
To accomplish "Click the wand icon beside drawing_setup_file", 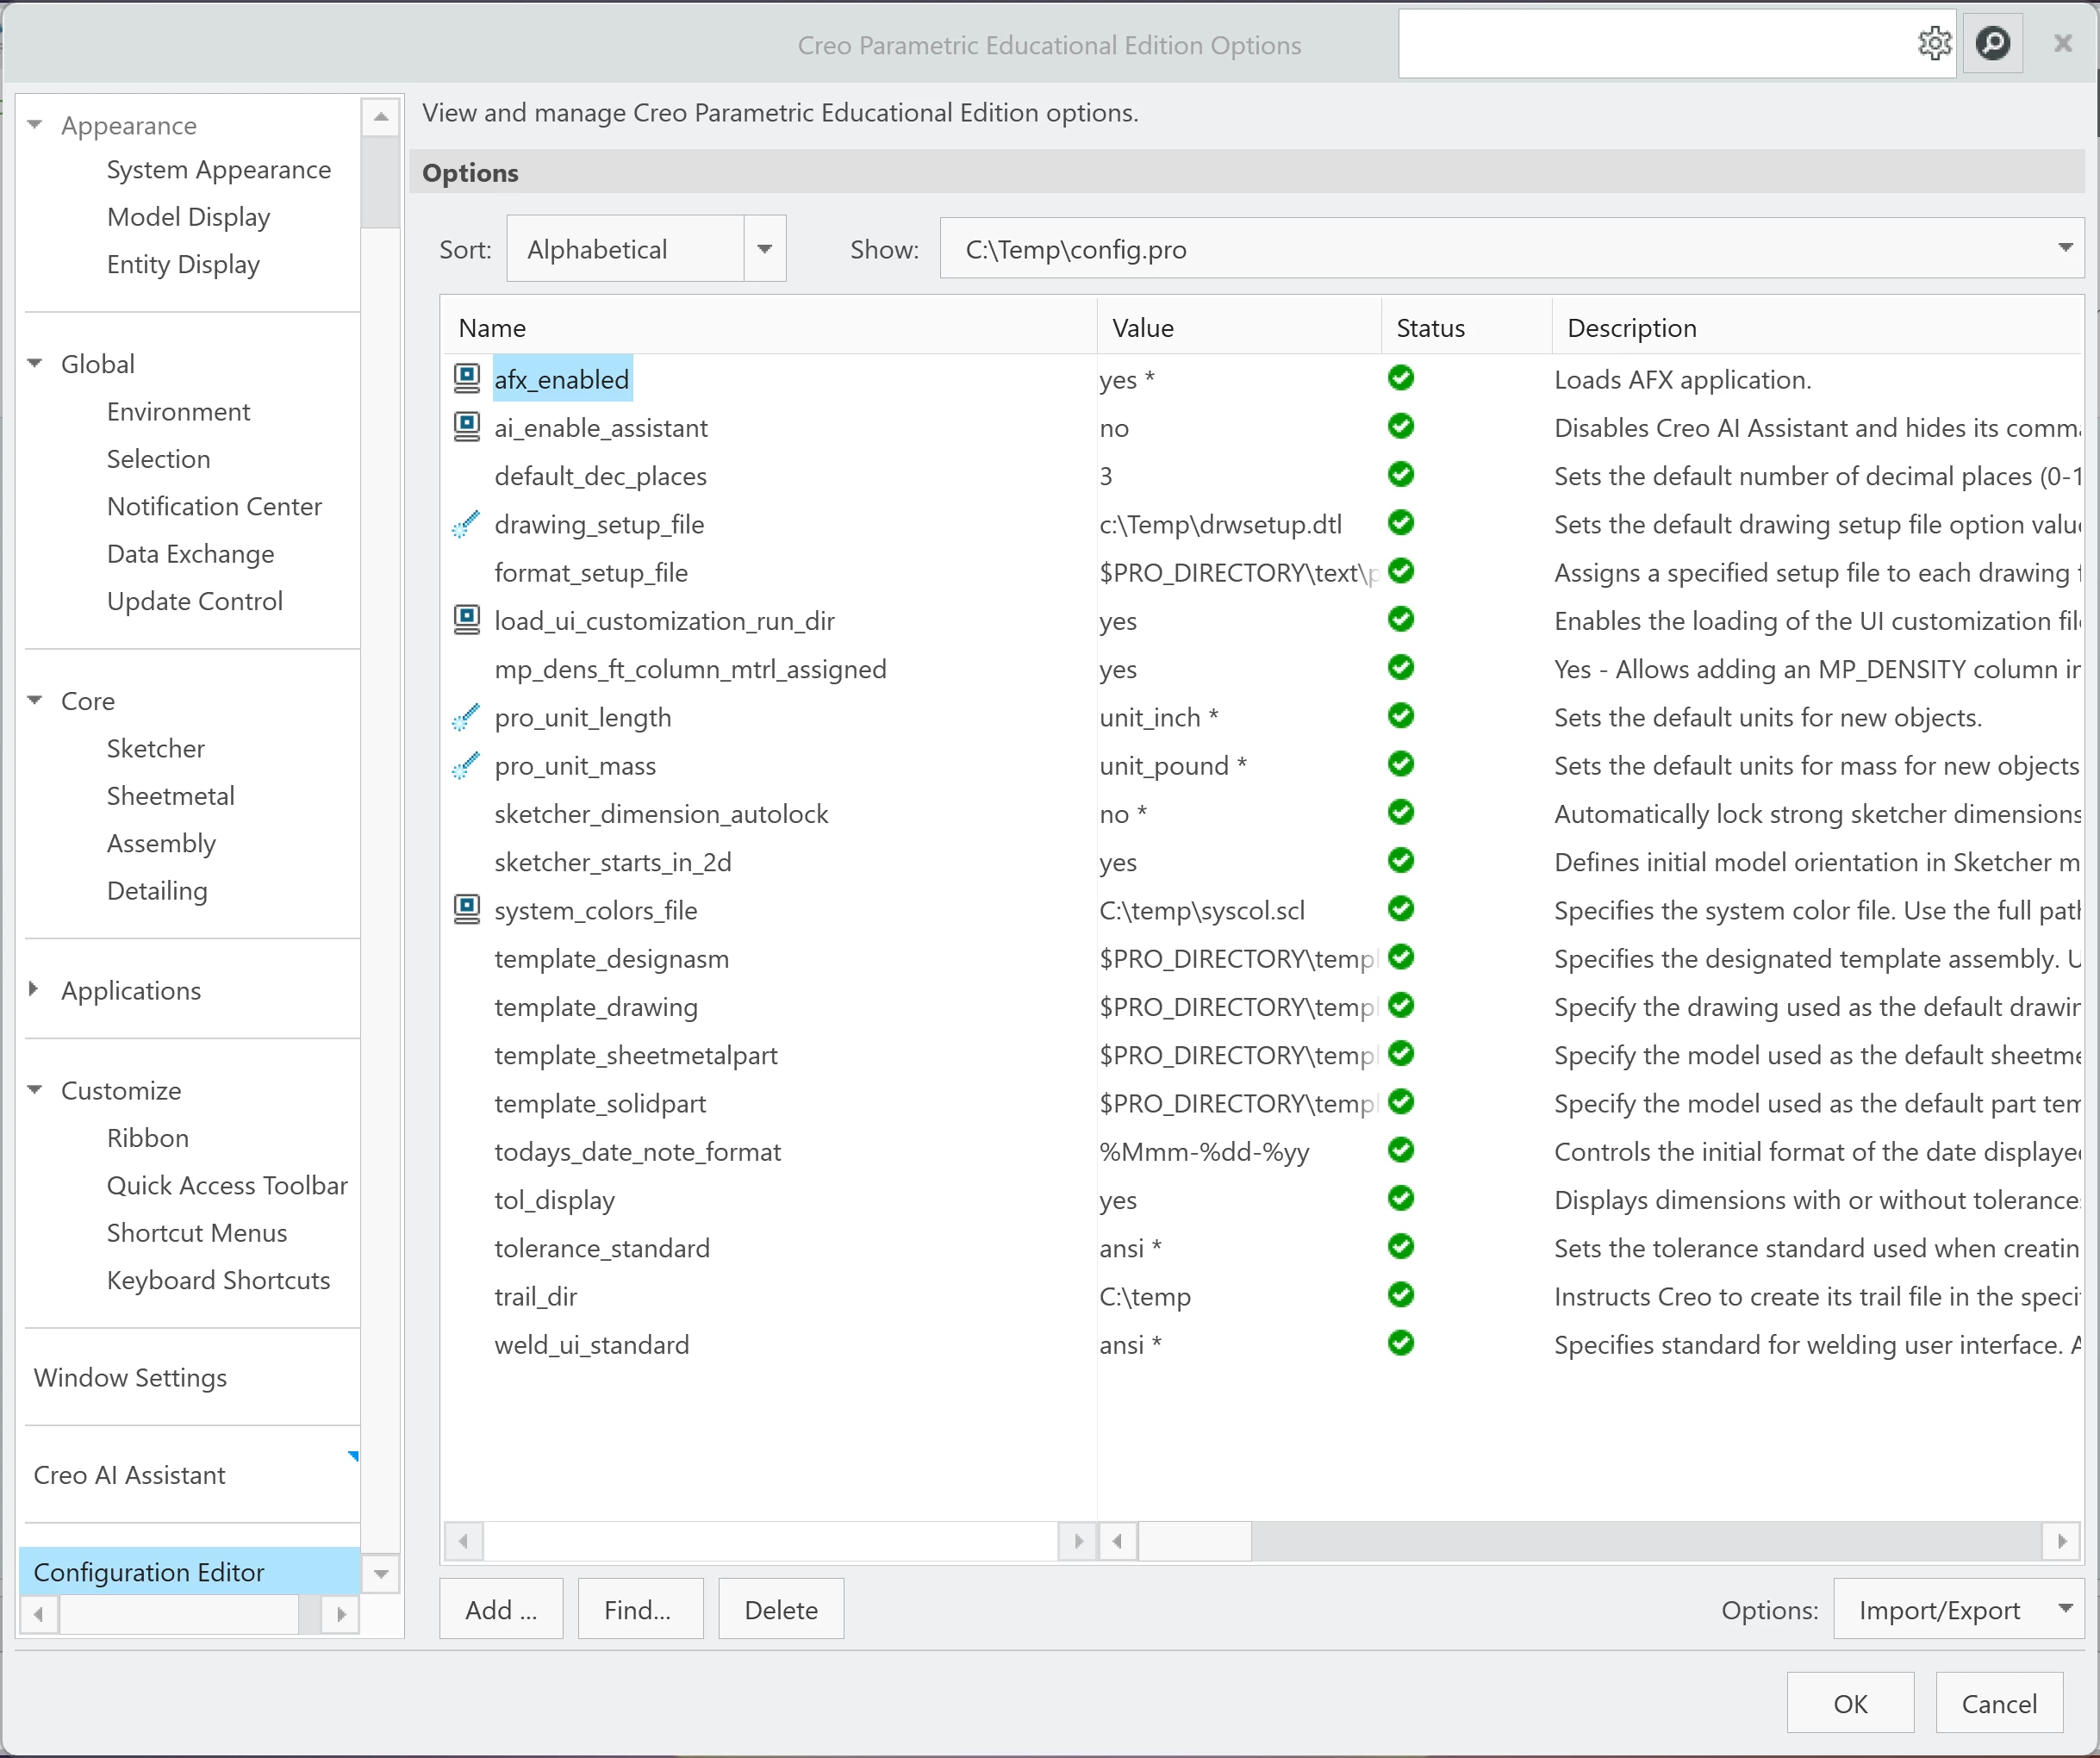I will [466, 524].
